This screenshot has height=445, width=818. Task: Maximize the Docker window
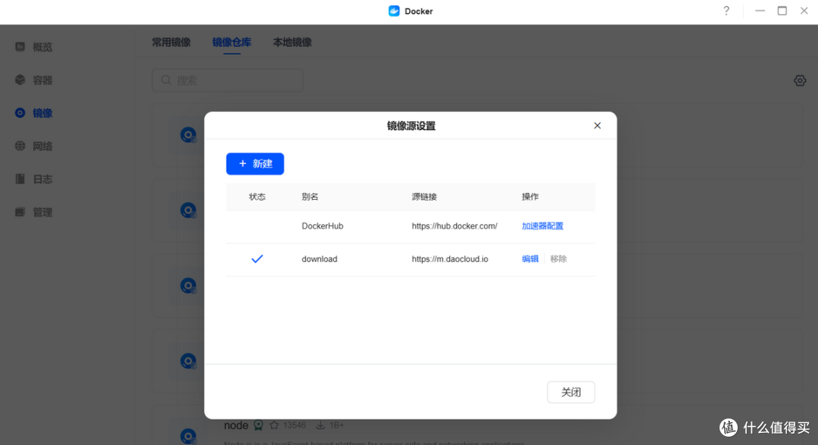pyautogui.click(x=782, y=11)
